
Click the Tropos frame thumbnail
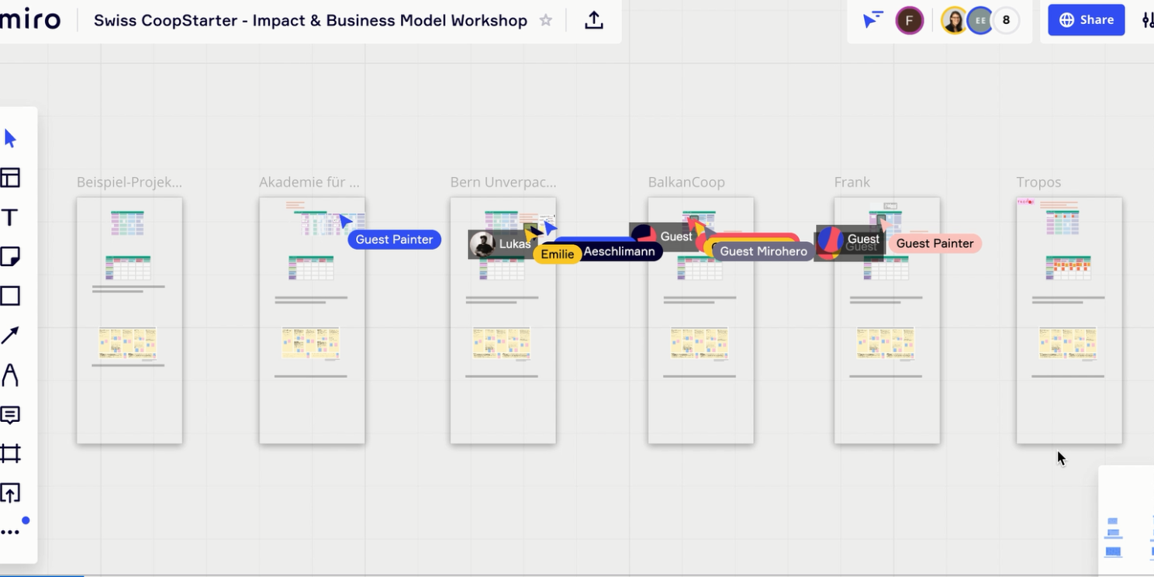[1069, 320]
